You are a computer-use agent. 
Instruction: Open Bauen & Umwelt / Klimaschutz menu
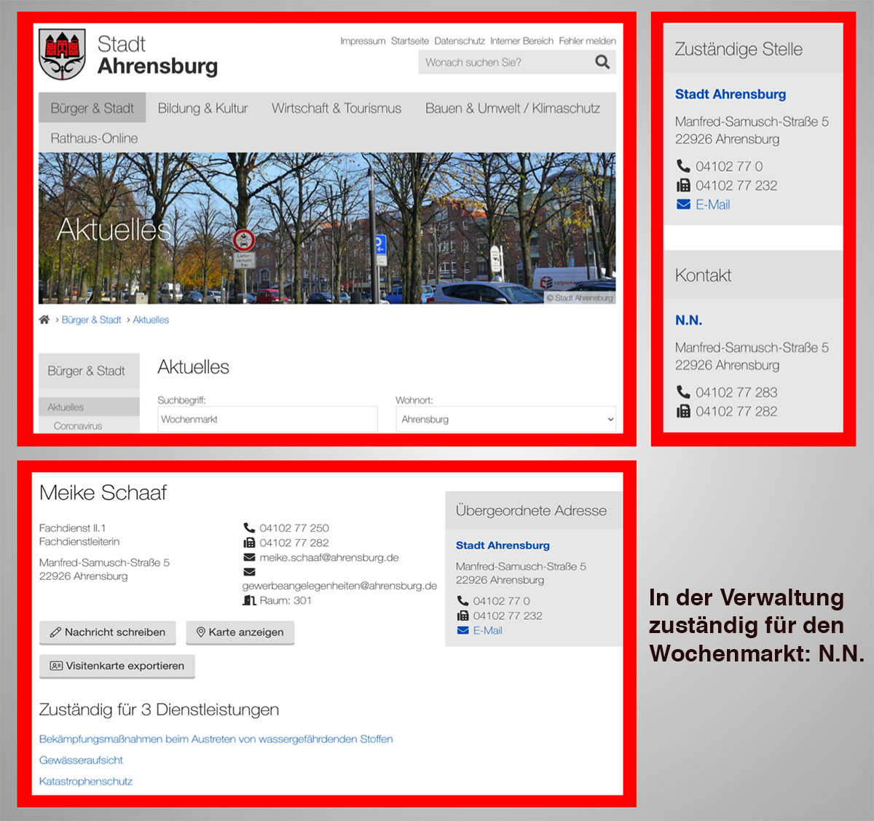(x=513, y=108)
